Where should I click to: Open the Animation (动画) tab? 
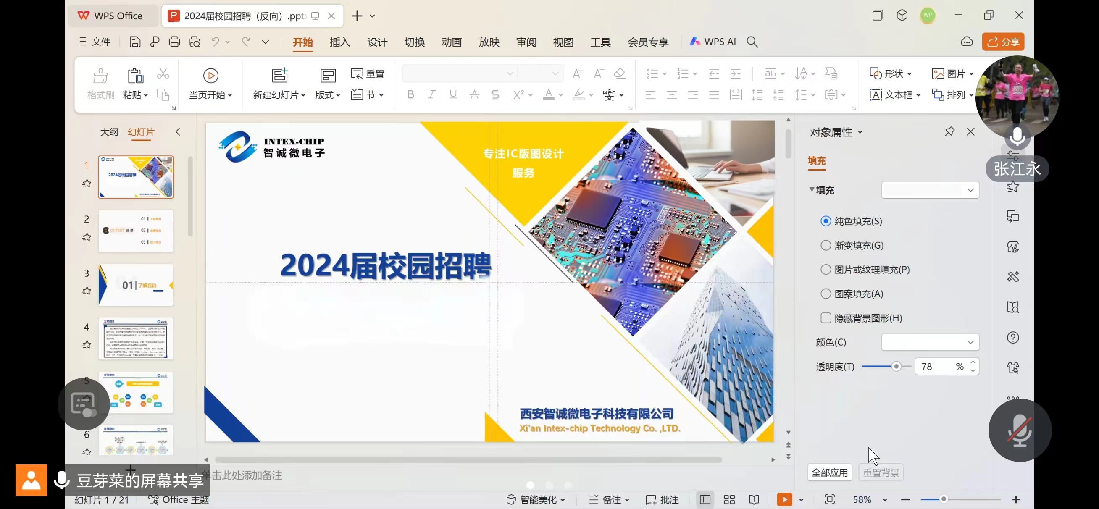[452, 42]
